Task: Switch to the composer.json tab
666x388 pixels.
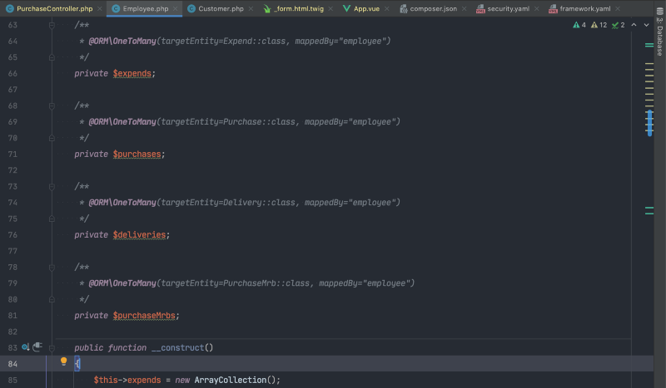Action: [433, 8]
